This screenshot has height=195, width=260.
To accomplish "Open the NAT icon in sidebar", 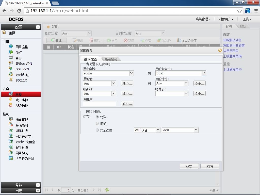I will point(11,52).
